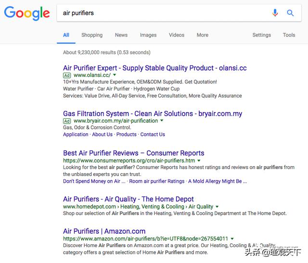
Task: Click the Ad badge beside www.bryair.com.my
Action: [67, 121]
